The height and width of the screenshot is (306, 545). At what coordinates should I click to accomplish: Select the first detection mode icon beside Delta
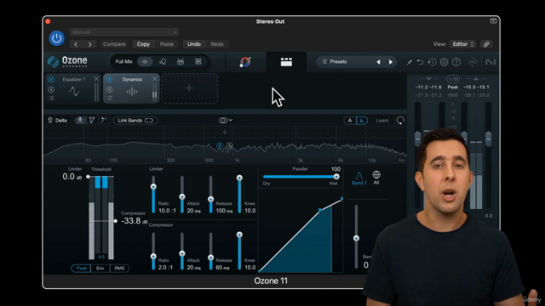coord(80,121)
